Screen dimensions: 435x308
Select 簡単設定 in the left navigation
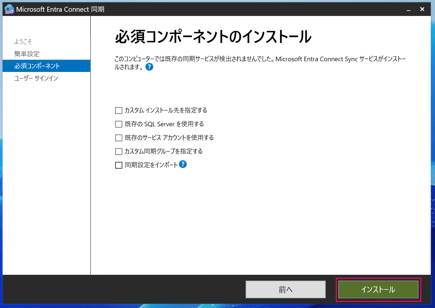(27, 54)
